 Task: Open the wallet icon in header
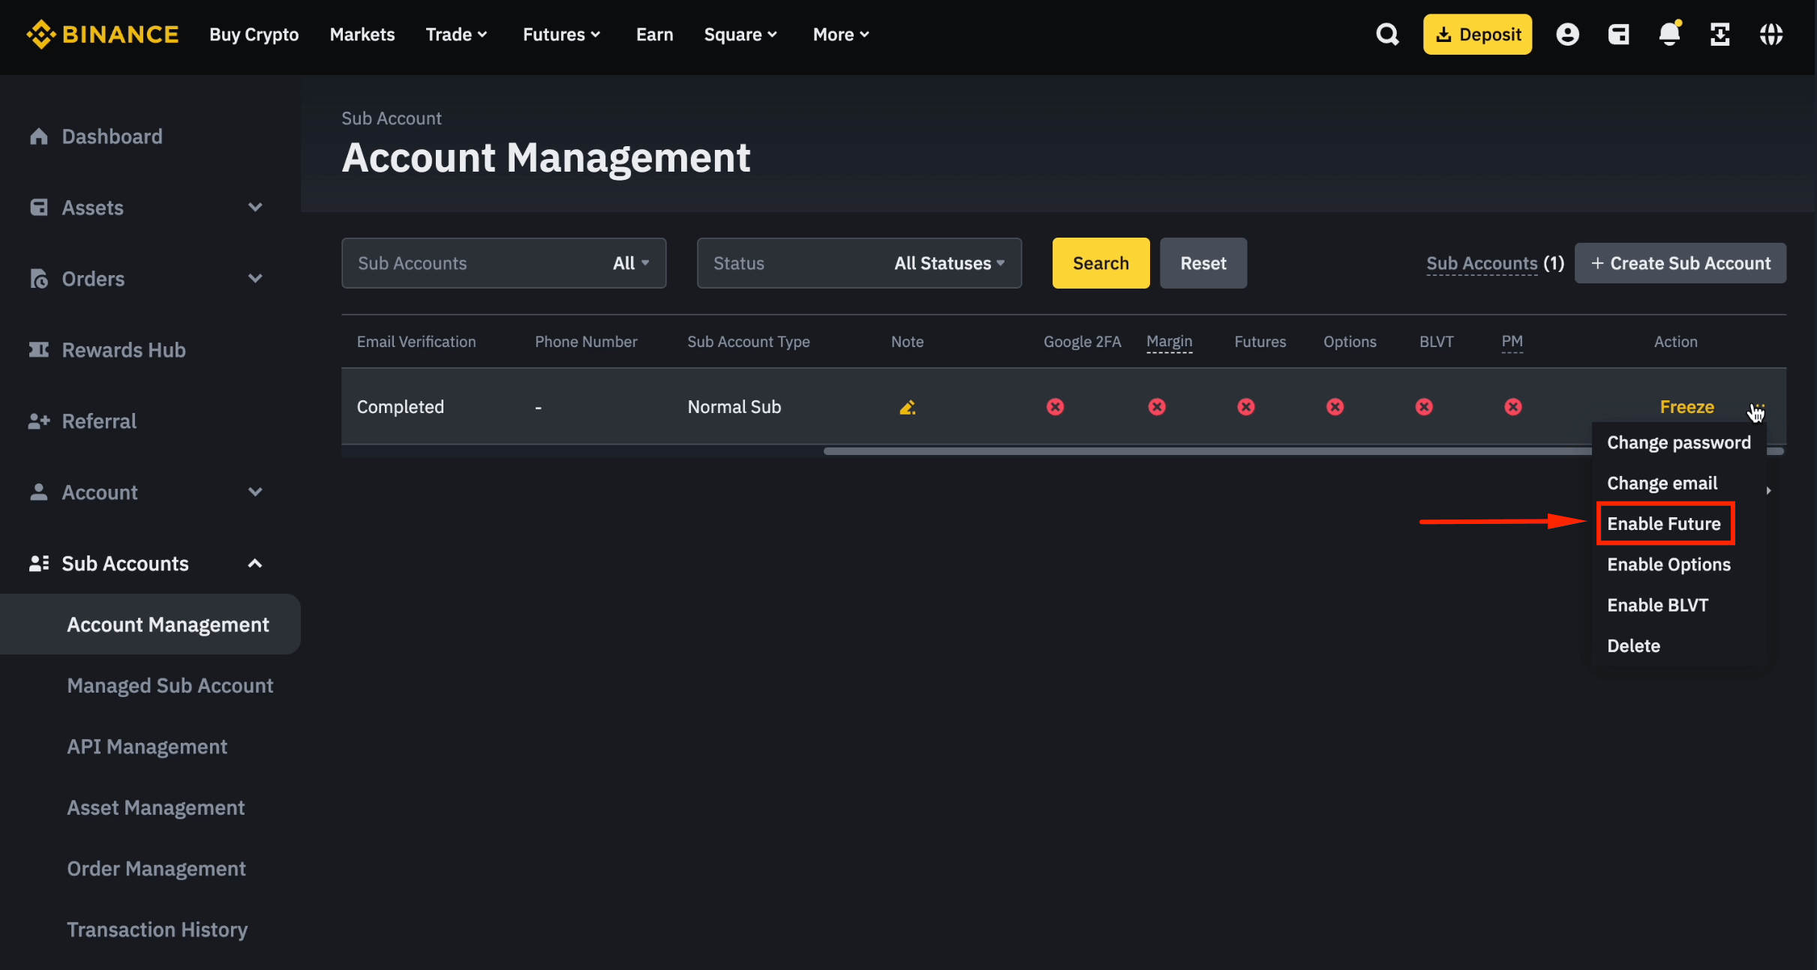tap(1618, 34)
